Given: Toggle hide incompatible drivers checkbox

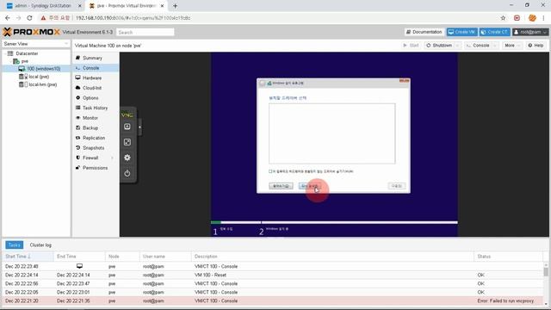Looking at the screenshot, I should (x=270, y=171).
